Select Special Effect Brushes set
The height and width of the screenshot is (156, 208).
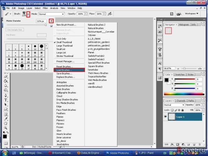(x=99, y=63)
